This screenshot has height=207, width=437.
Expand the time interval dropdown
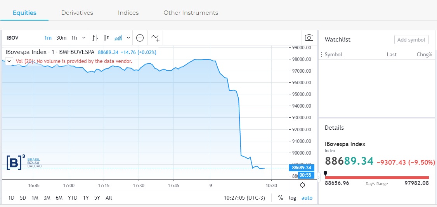pos(84,38)
